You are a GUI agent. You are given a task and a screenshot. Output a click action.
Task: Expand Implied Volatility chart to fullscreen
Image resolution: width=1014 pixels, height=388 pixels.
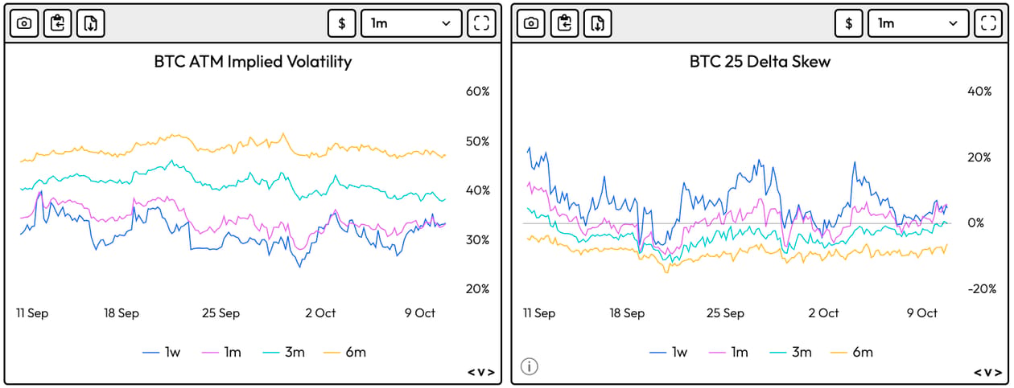click(481, 23)
